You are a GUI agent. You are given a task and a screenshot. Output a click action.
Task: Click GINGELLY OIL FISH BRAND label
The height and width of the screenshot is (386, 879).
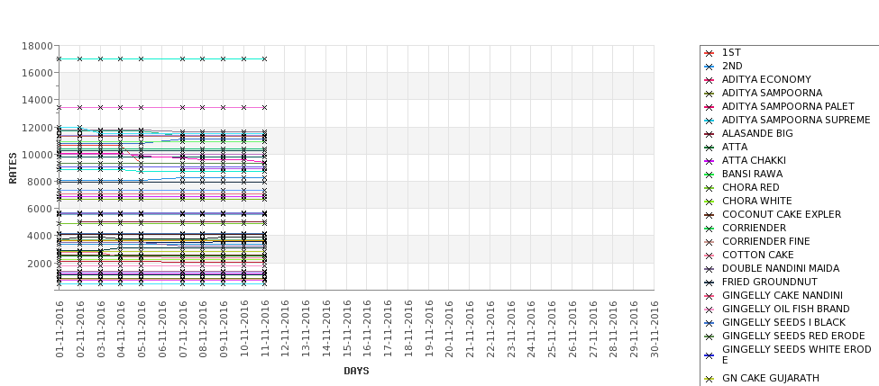coord(786,309)
